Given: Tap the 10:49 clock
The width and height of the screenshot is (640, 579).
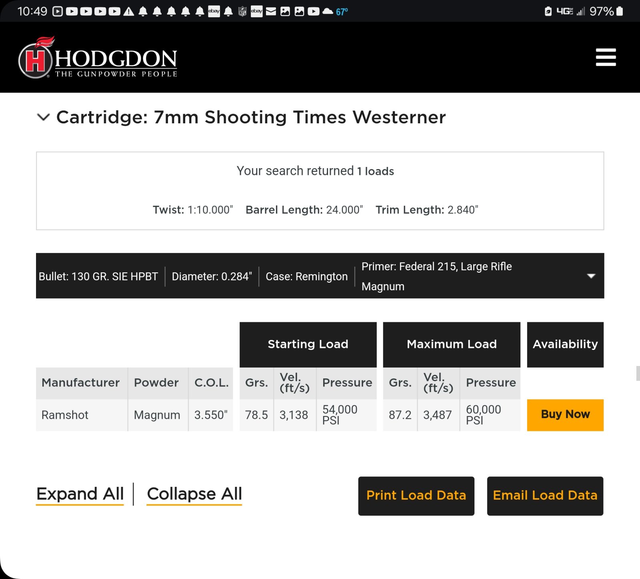Looking at the screenshot, I should point(32,11).
